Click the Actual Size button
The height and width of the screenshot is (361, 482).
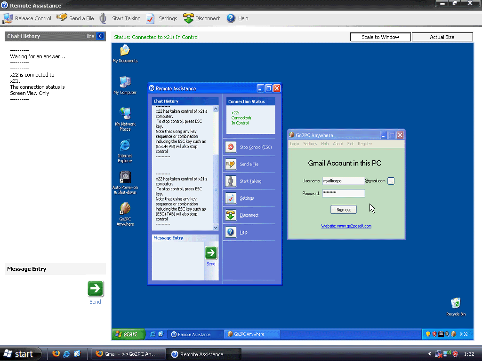(442, 37)
